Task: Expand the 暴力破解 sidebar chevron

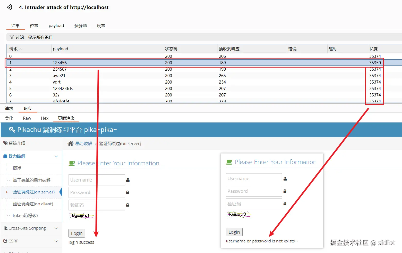Action: click(x=56, y=156)
